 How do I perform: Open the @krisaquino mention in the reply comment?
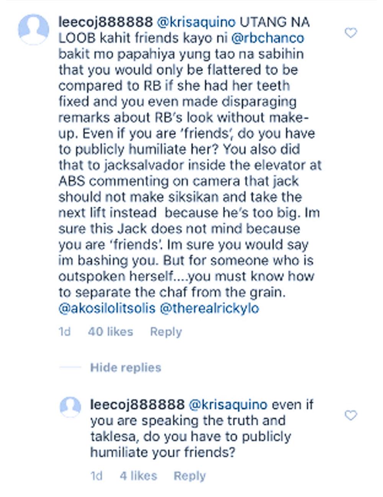pos(228,404)
